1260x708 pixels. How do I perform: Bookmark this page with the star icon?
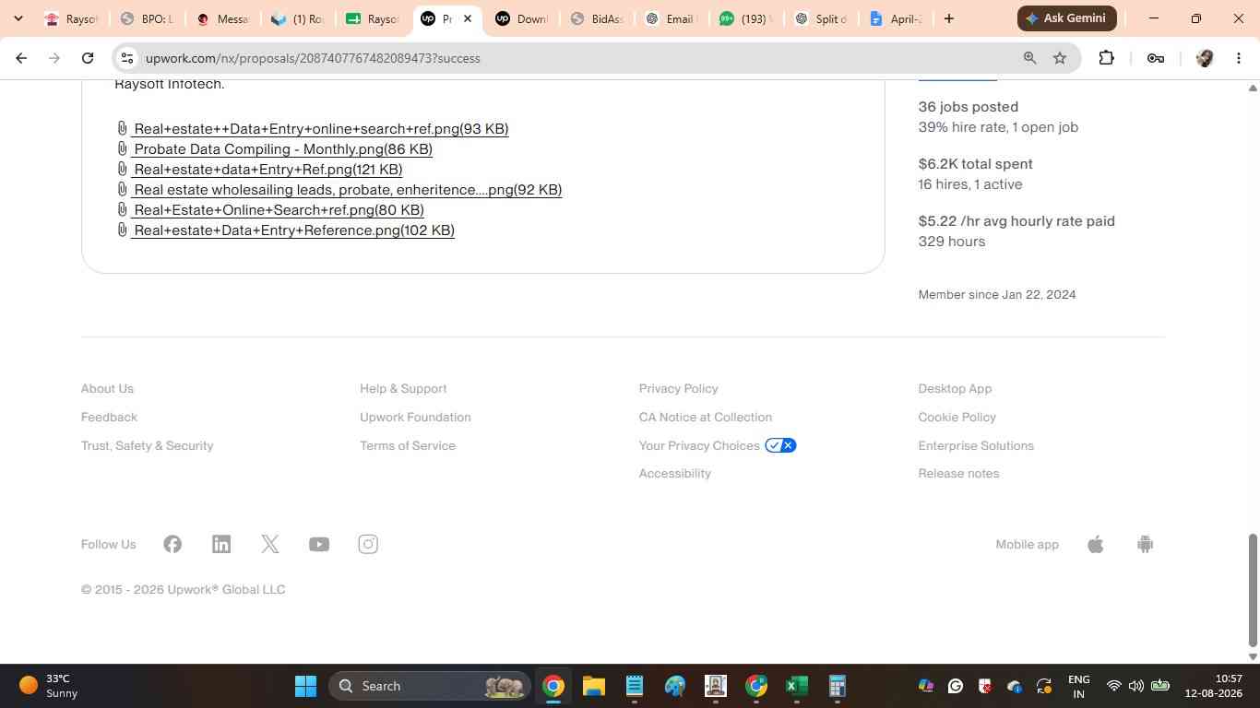[x=1060, y=58]
